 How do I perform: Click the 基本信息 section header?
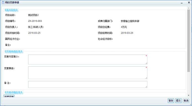11,10
